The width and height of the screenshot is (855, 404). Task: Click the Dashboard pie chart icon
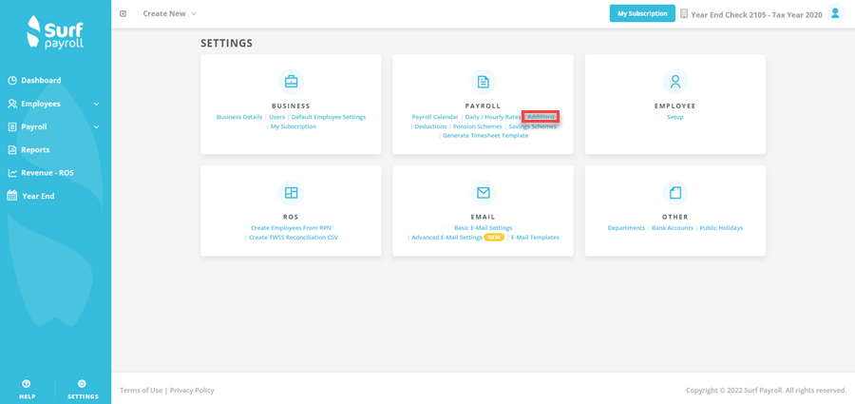(x=12, y=80)
